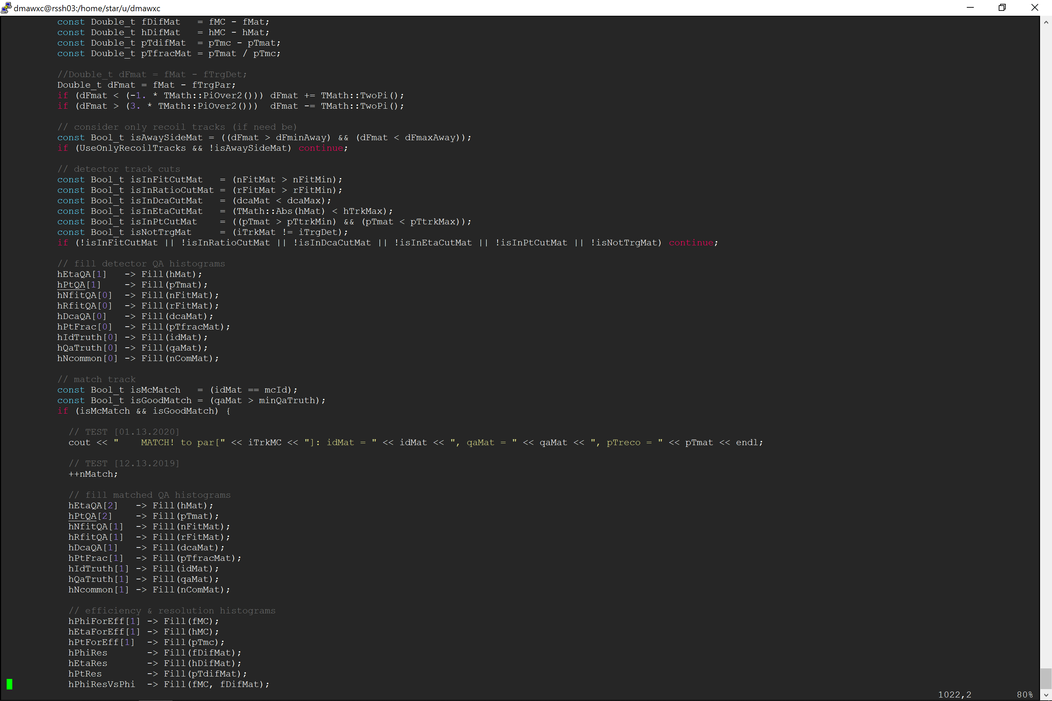Click 'hPtRes' fill line
This screenshot has height=701, width=1052.
[157, 673]
